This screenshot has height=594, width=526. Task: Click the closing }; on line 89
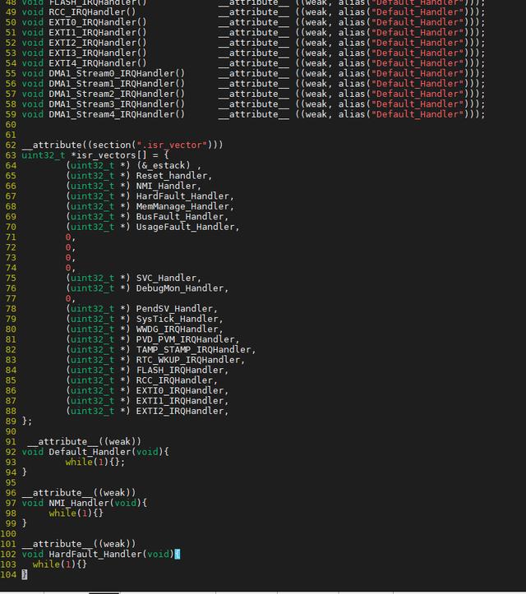coord(27,421)
